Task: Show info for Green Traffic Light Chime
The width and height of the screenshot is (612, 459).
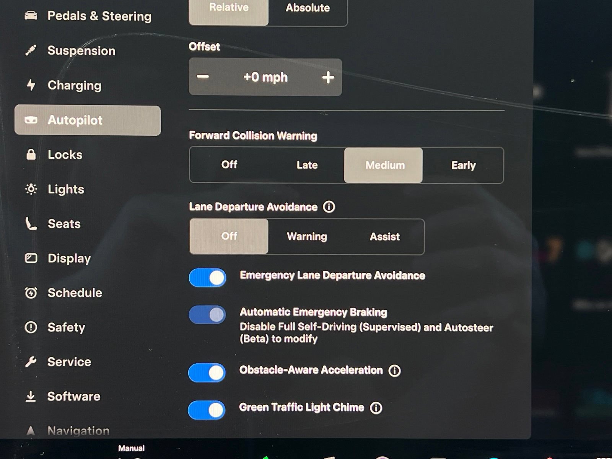Action: click(x=376, y=408)
